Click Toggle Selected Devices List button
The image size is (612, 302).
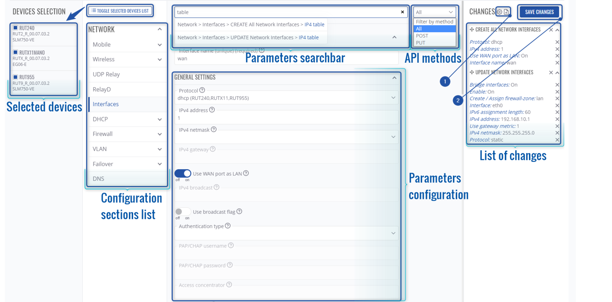click(120, 11)
